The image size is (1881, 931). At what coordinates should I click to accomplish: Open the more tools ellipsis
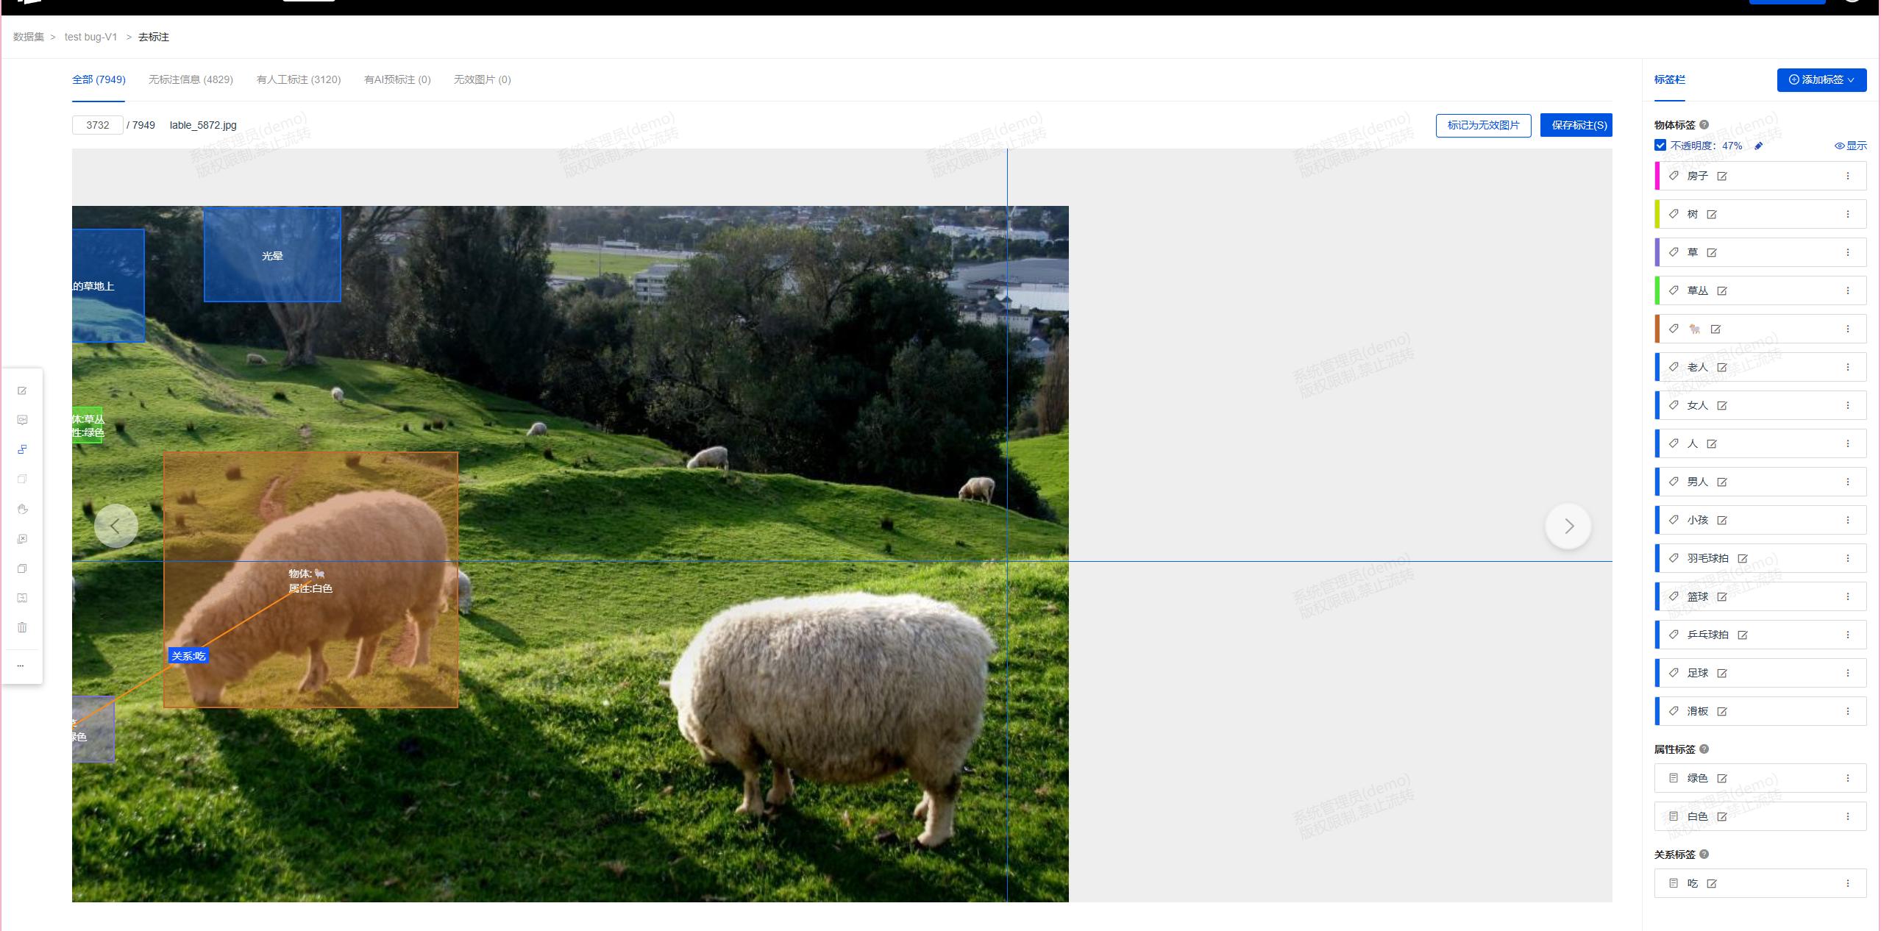tap(21, 665)
